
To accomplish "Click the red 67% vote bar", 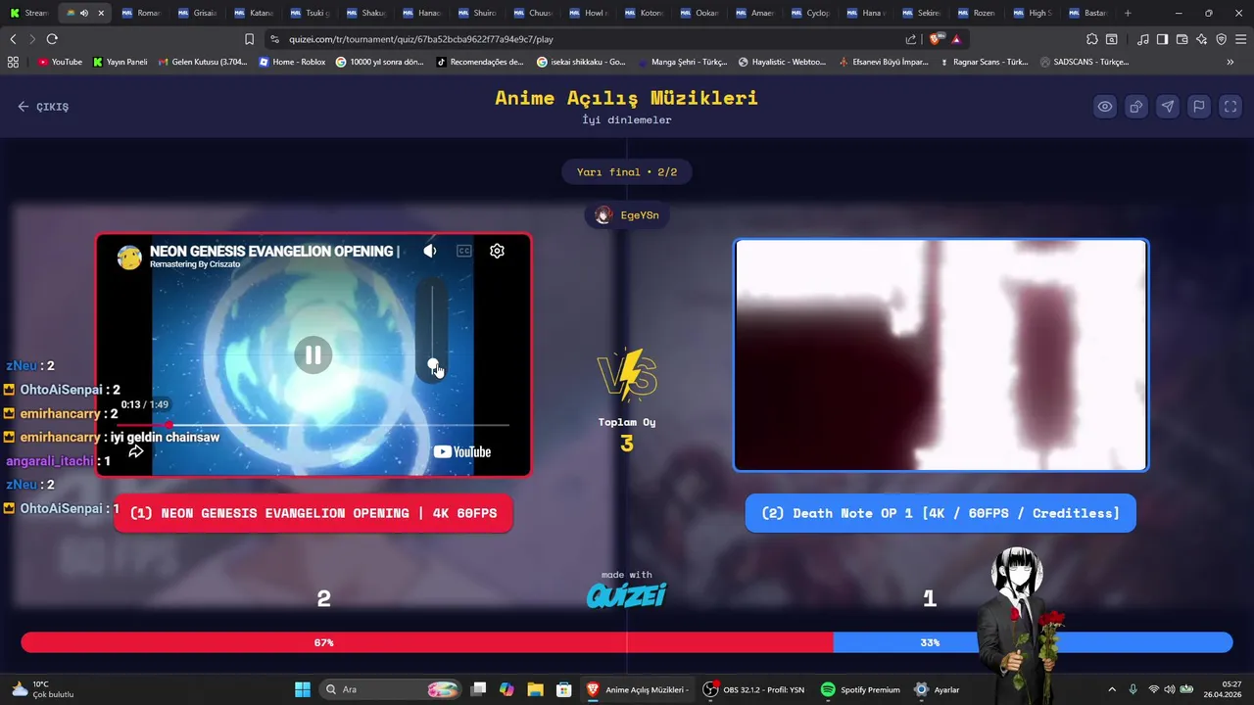I will (427, 642).
